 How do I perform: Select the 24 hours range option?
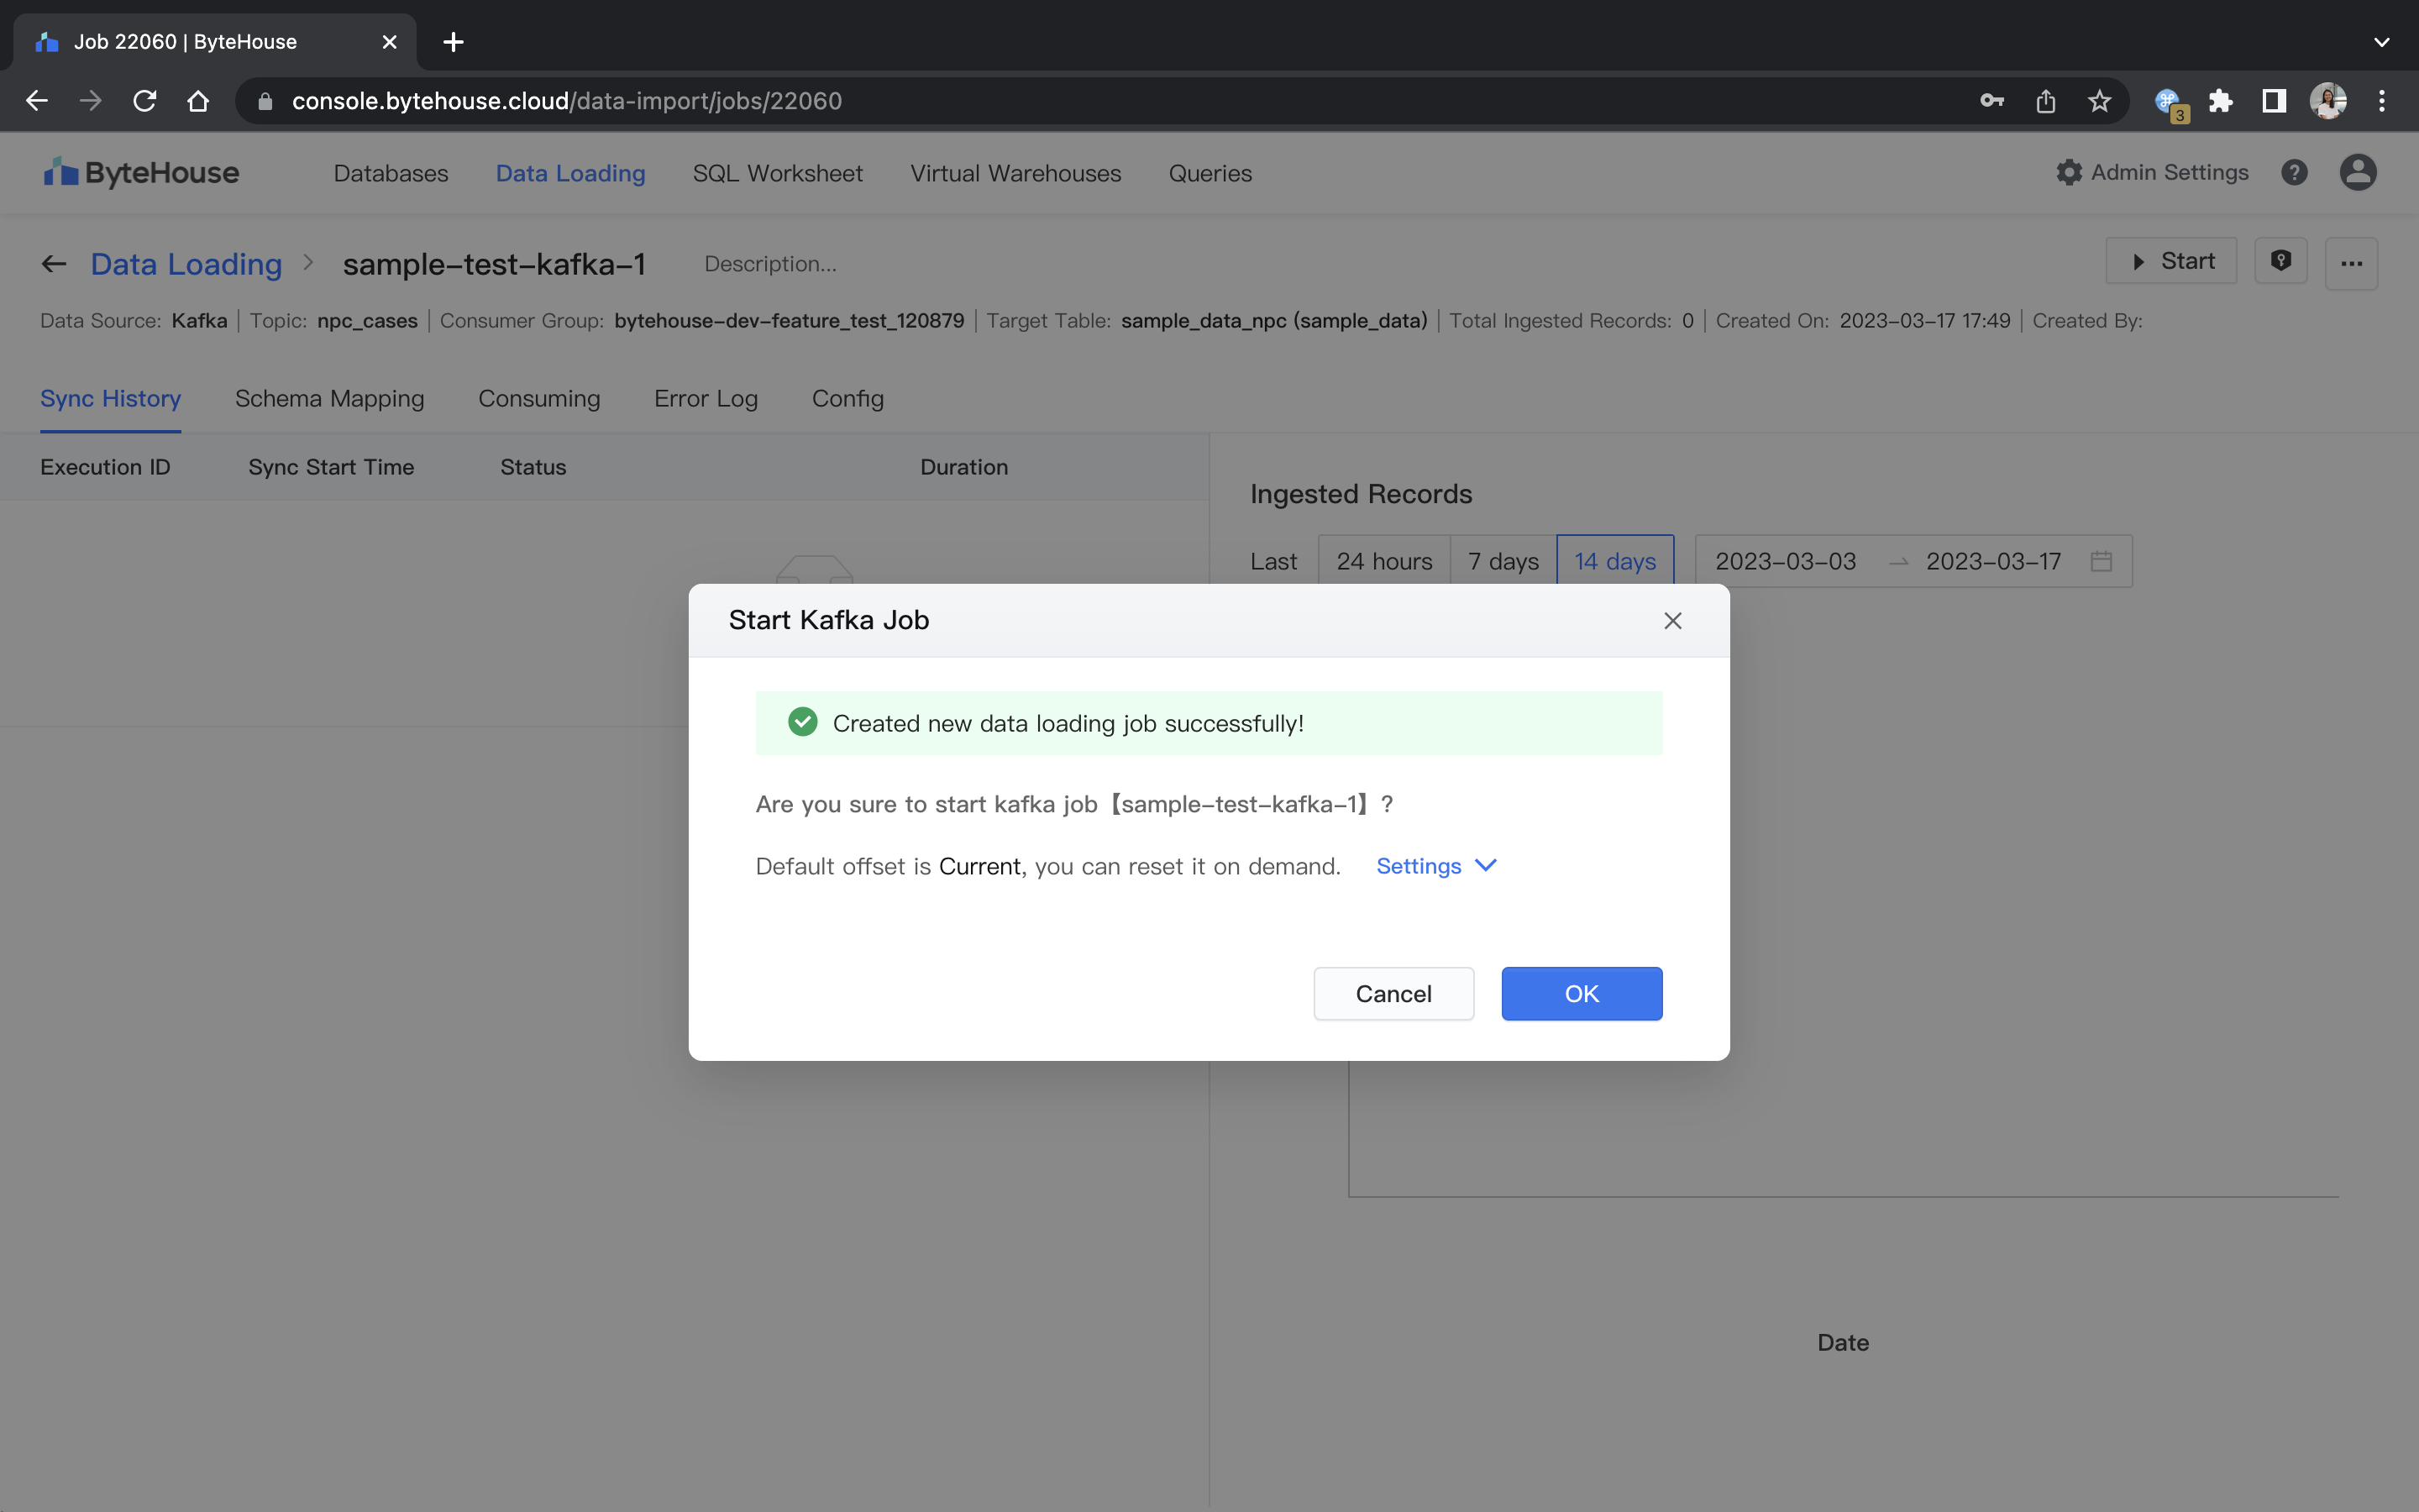[x=1383, y=561]
